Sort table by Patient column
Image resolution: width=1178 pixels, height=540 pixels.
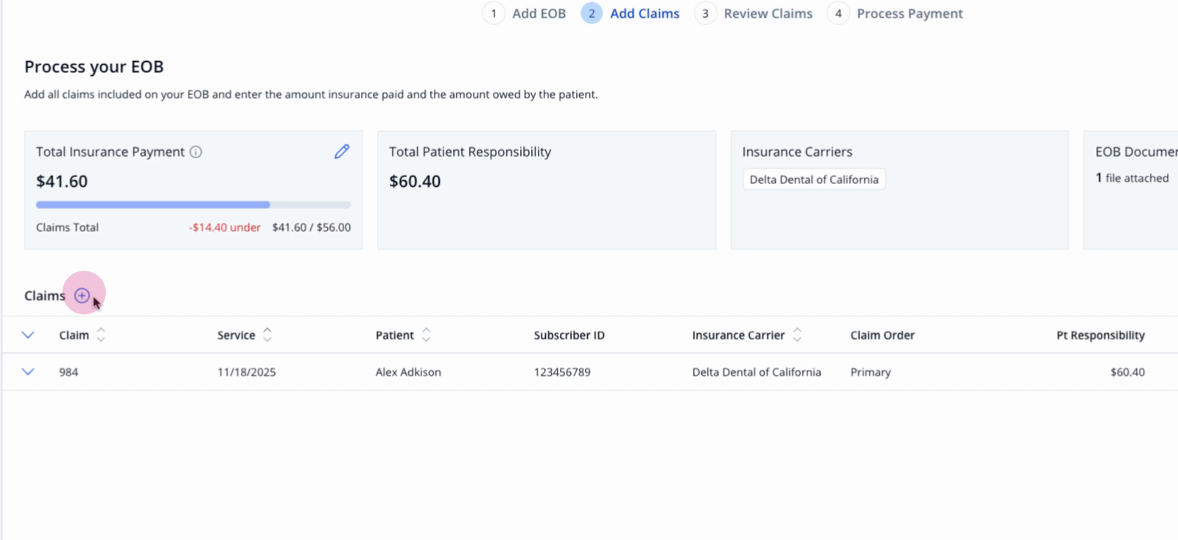click(426, 335)
